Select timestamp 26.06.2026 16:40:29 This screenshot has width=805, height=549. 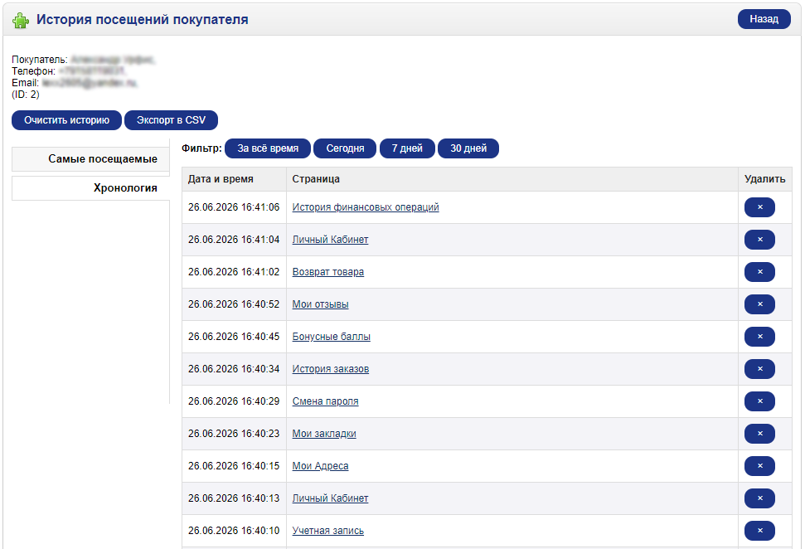point(234,401)
